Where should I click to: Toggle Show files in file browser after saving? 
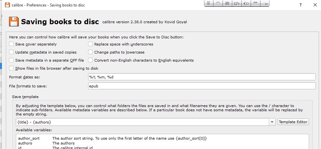(12, 68)
